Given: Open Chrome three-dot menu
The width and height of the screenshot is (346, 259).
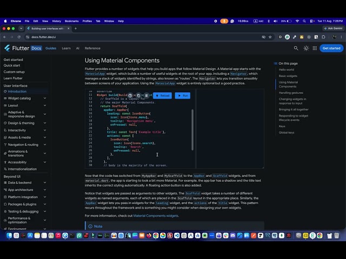Looking at the screenshot, I should pyautogui.click(x=341, y=37).
